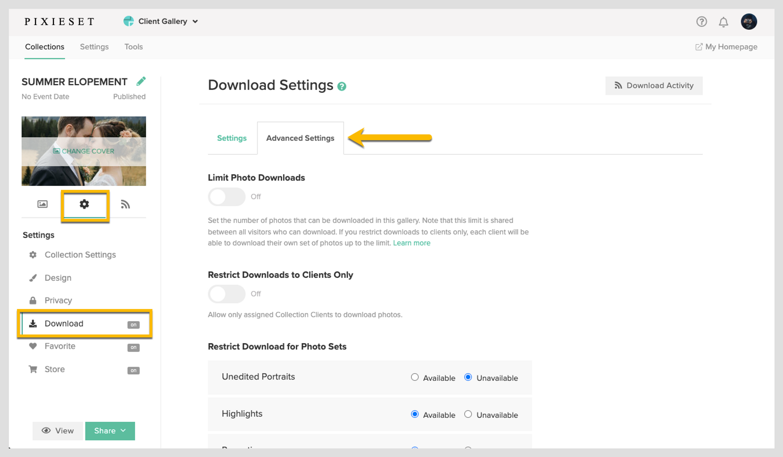The image size is (783, 457).
Task: Enable Restrict Downloads to Clients Only
Action: point(226,294)
